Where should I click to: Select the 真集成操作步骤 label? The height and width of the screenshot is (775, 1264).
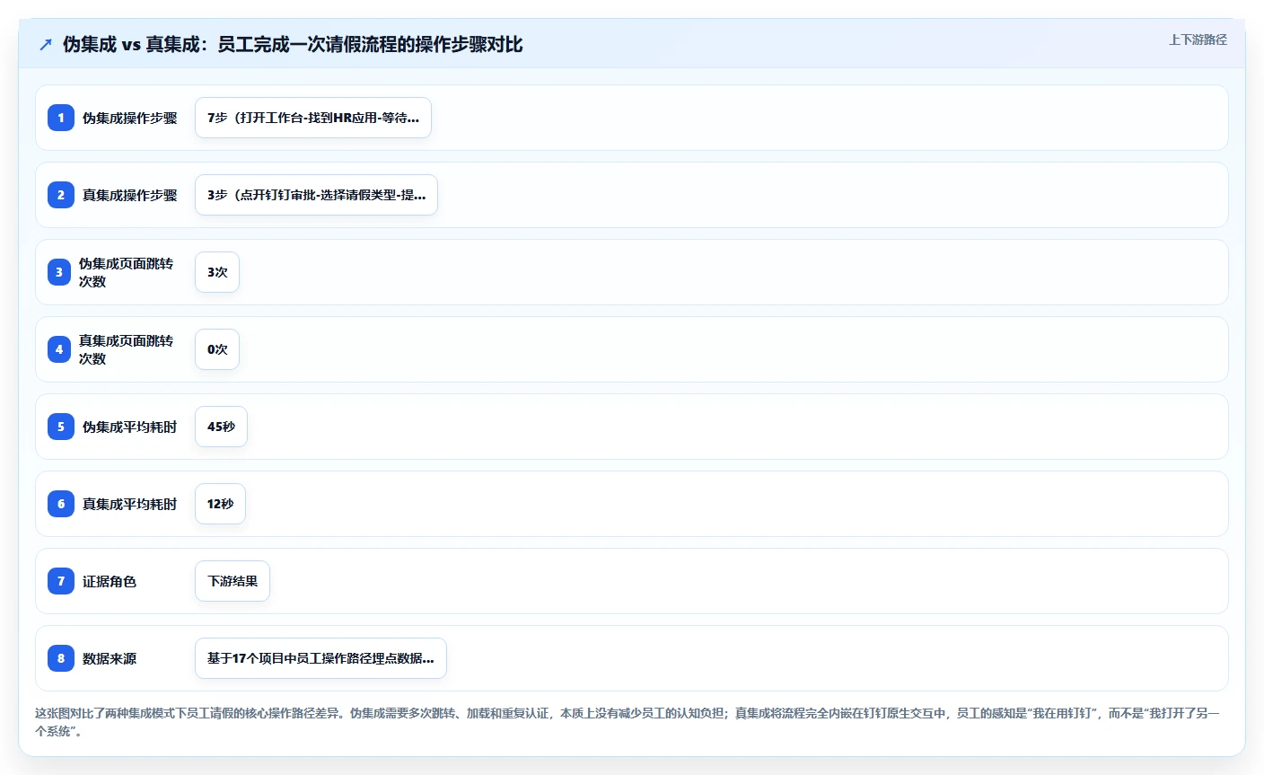(x=130, y=195)
